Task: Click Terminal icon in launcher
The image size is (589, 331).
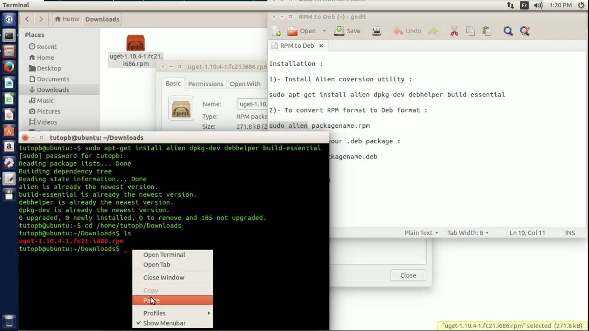Action: point(9,35)
